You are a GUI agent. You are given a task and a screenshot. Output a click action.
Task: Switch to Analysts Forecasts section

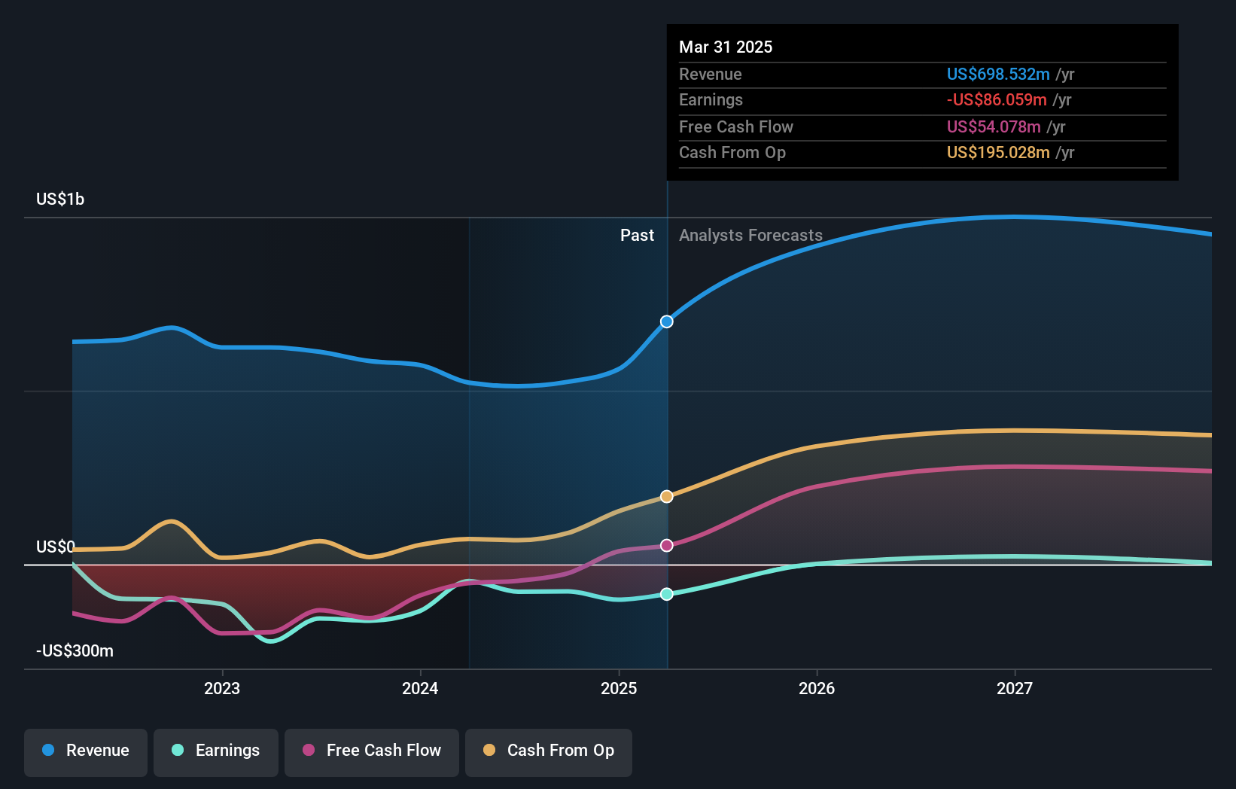click(750, 235)
